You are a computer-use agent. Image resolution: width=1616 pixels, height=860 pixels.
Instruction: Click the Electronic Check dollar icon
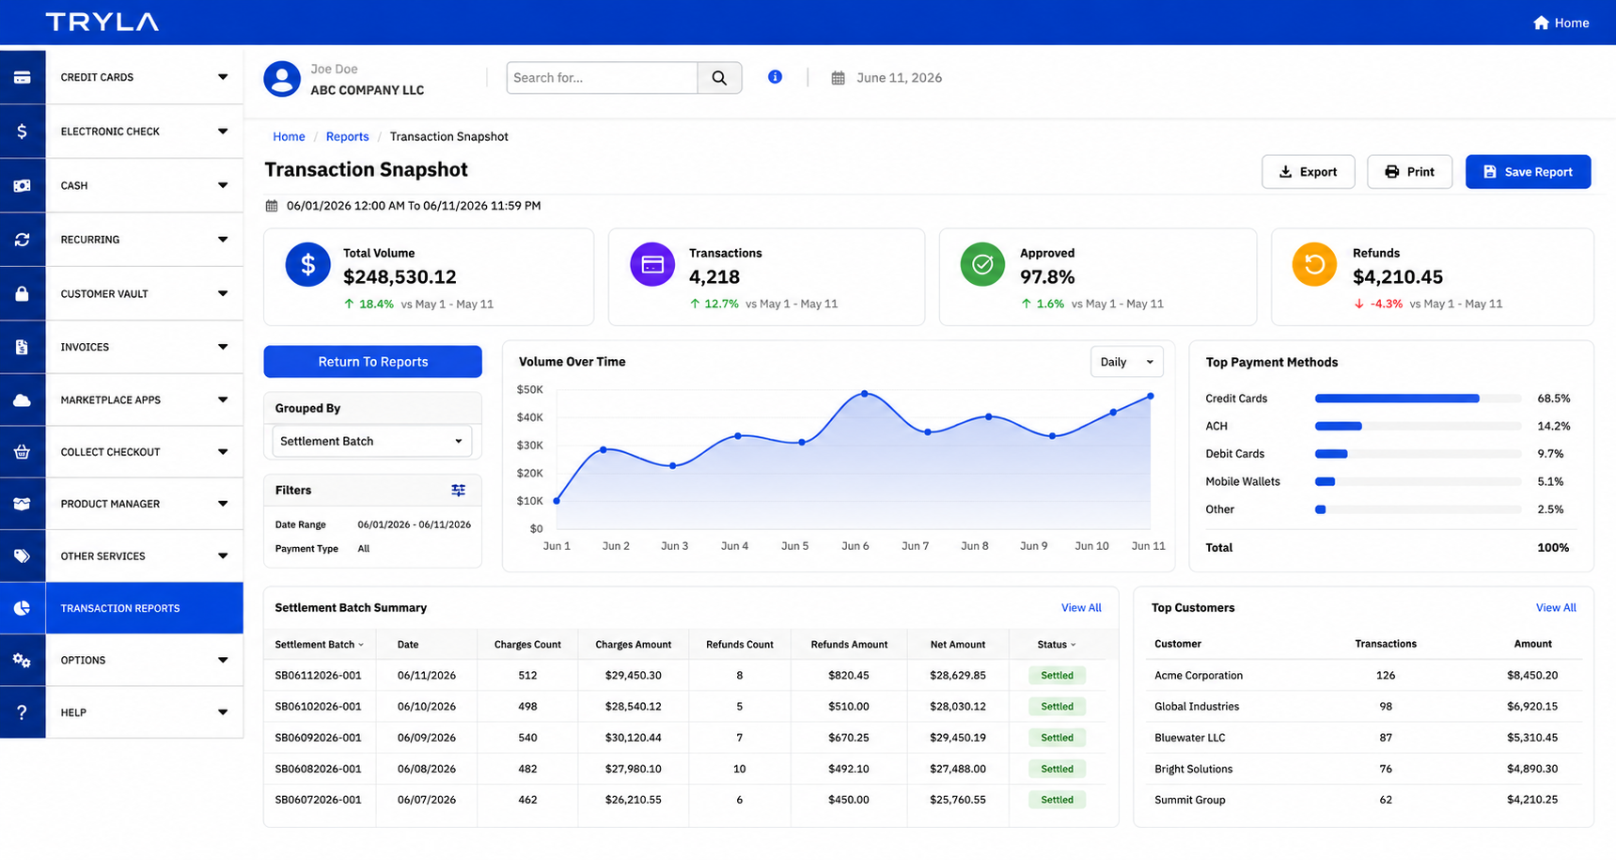point(22,132)
